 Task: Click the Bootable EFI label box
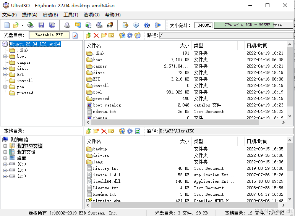(x=49, y=35)
